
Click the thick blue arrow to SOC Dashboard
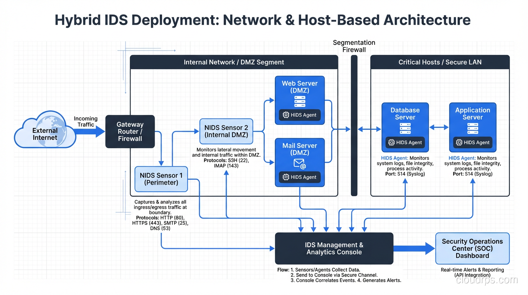point(414,248)
